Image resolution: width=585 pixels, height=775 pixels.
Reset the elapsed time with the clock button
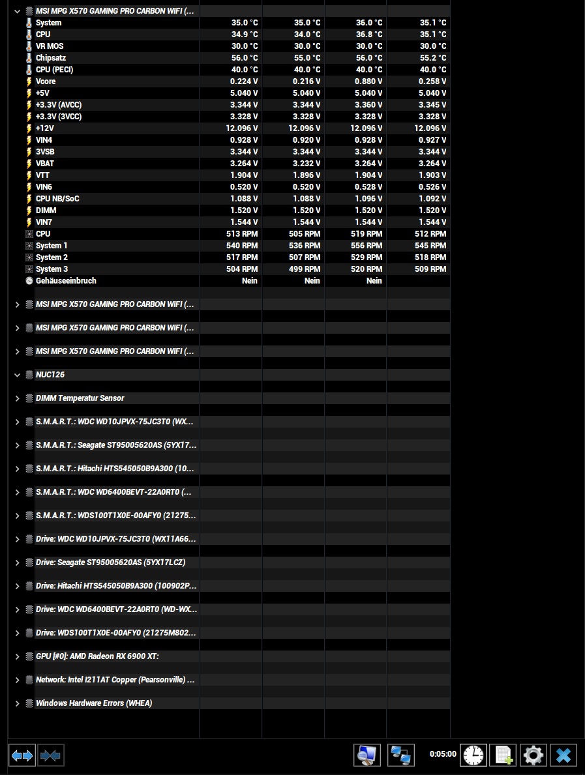473,755
